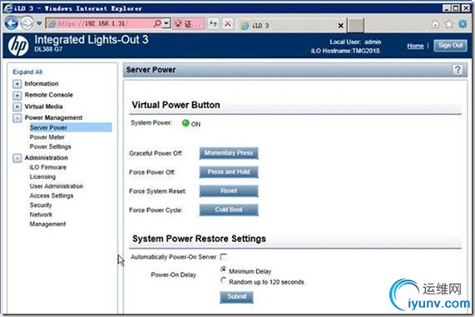Click the "iLO Hostname:TMG2010." text

point(346,51)
